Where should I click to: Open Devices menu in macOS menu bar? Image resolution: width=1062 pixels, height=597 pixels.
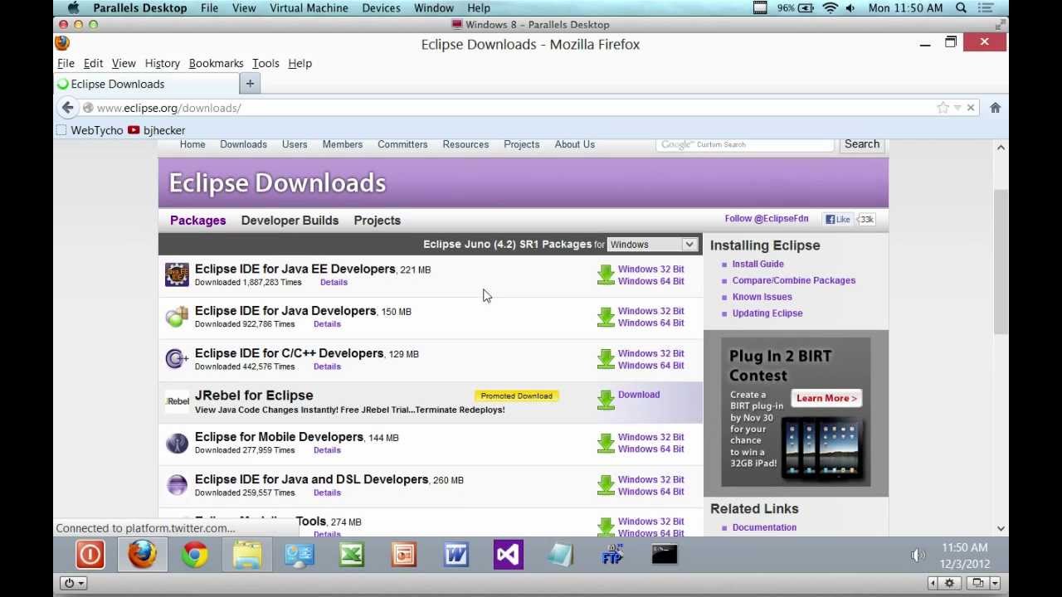pyautogui.click(x=381, y=7)
